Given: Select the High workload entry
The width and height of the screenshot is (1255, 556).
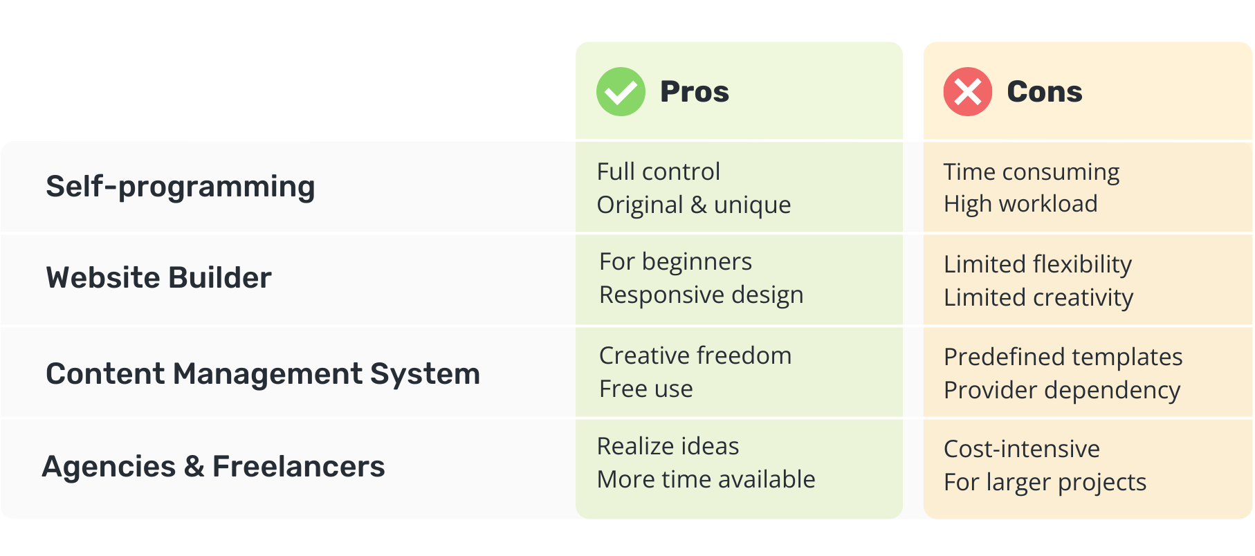Looking at the screenshot, I should (x=1020, y=204).
